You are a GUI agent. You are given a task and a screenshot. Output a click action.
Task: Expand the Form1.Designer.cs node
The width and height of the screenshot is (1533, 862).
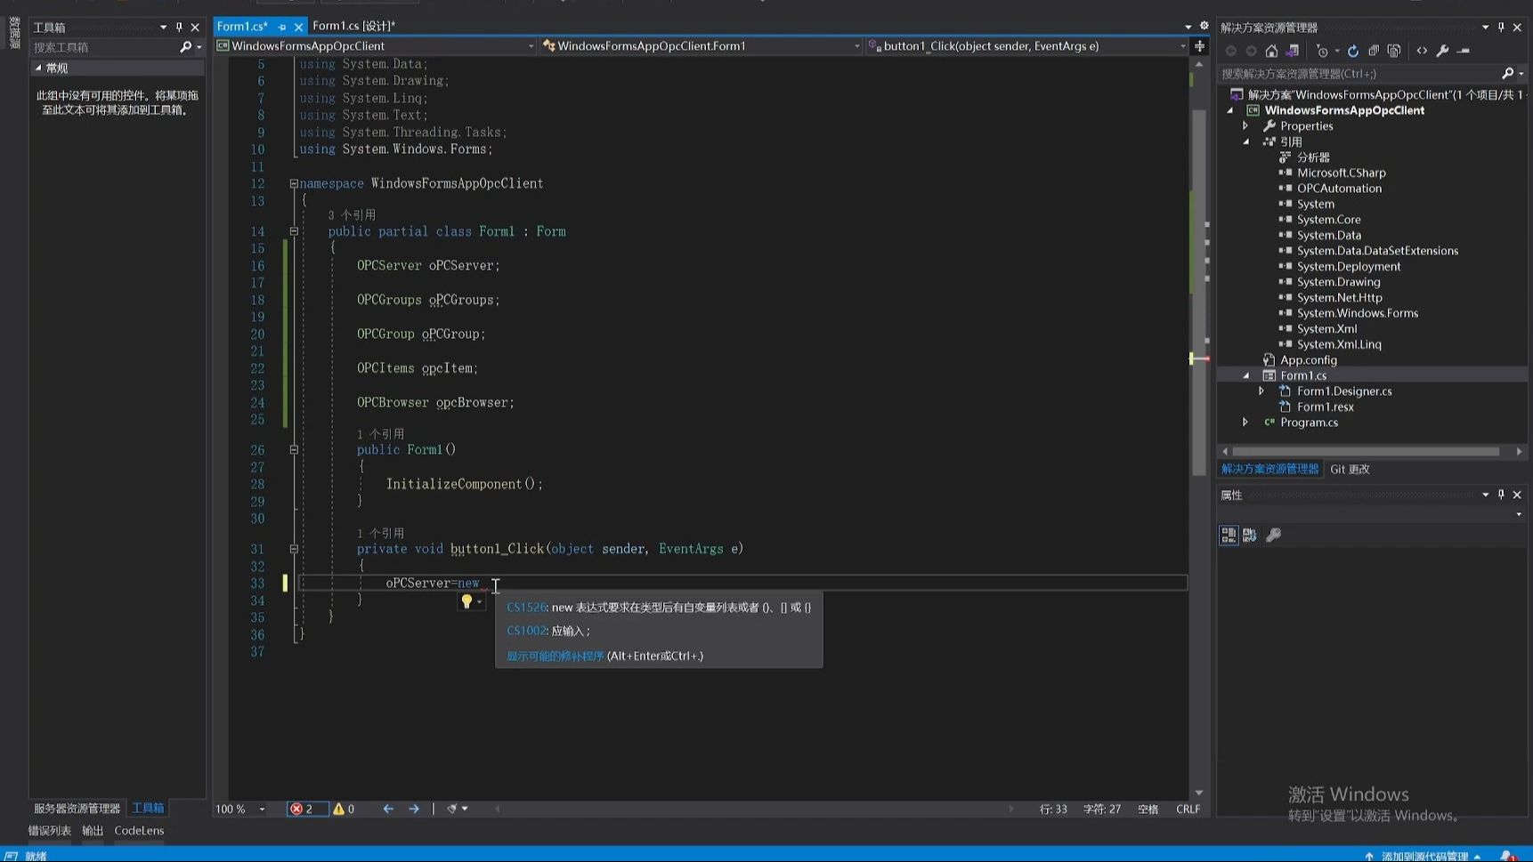[x=1261, y=391]
